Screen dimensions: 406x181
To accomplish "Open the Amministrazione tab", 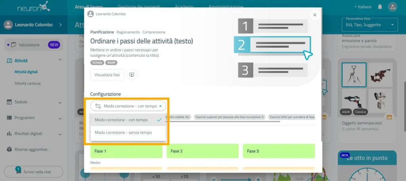I will pos(226,7).
